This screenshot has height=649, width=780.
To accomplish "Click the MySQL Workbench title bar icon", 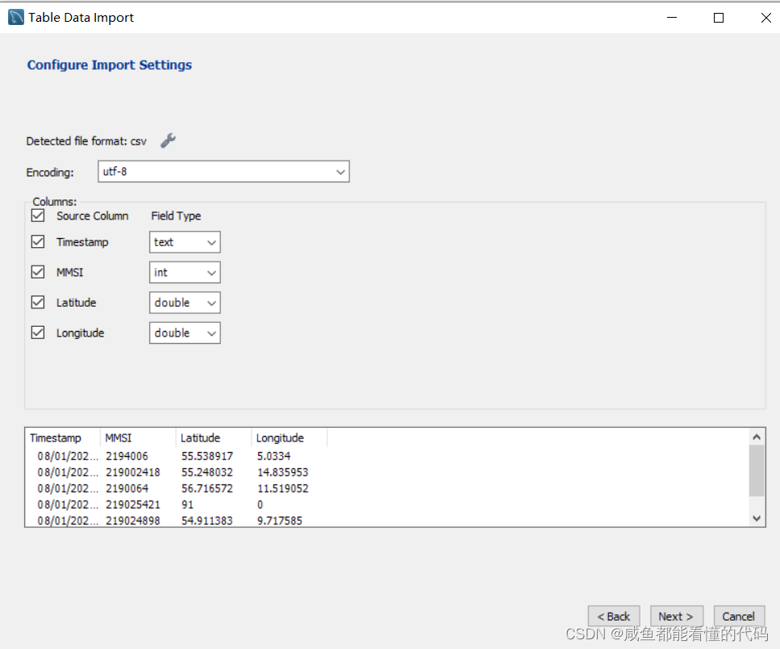I will [x=15, y=17].
